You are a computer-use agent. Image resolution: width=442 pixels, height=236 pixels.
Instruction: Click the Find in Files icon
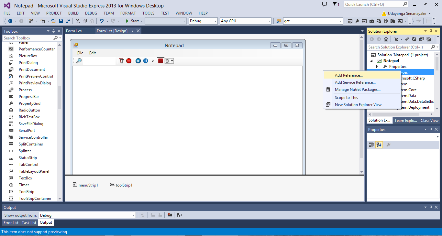[279, 21]
